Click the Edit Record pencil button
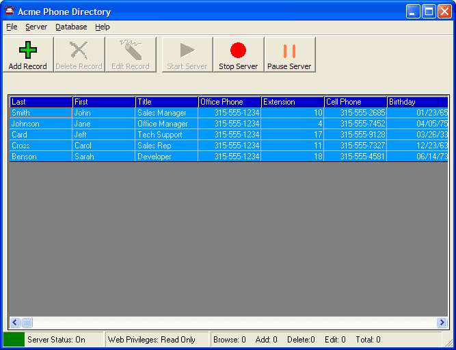The image size is (456, 350). coord(131,55)
